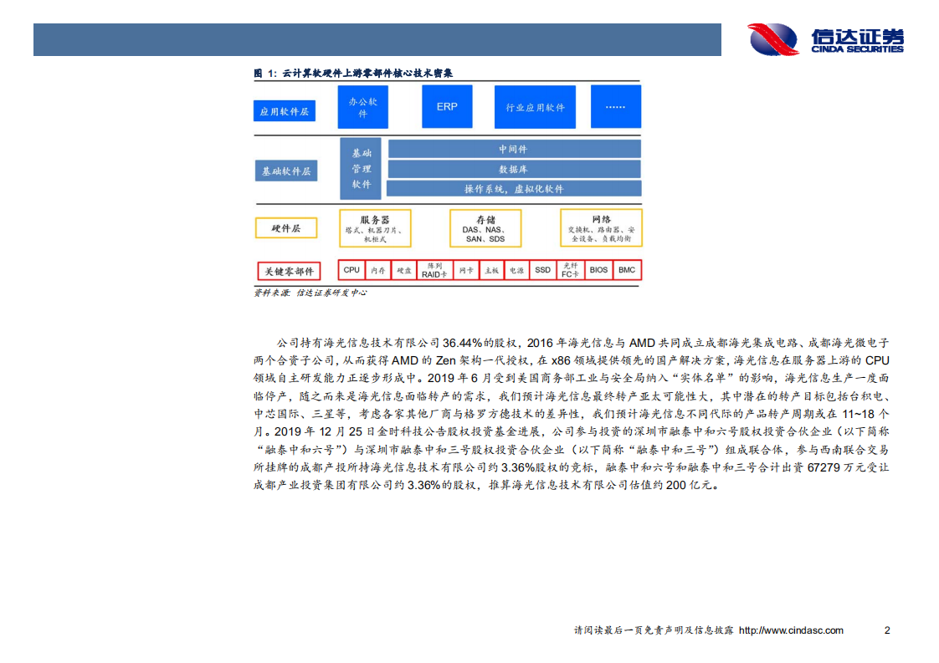Screen dimensions: 939x663
Task: Toggle the 基础软件层 label block
Action: point(285,171)
